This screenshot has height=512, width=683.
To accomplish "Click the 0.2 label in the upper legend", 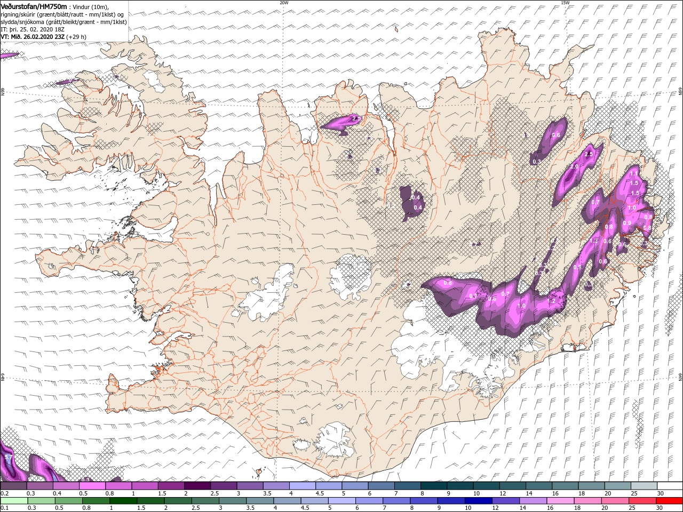I will [5, 493].
